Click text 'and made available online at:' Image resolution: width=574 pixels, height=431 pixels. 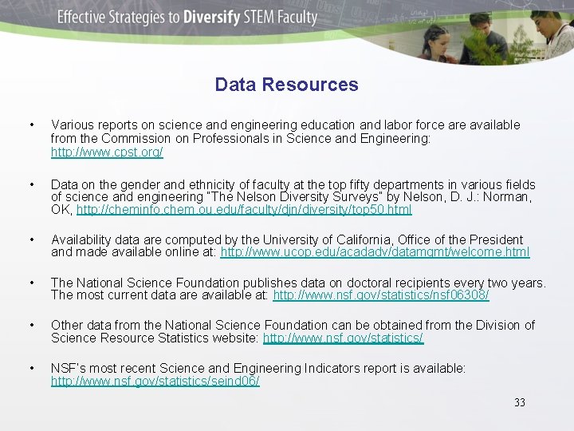(134, 251)
